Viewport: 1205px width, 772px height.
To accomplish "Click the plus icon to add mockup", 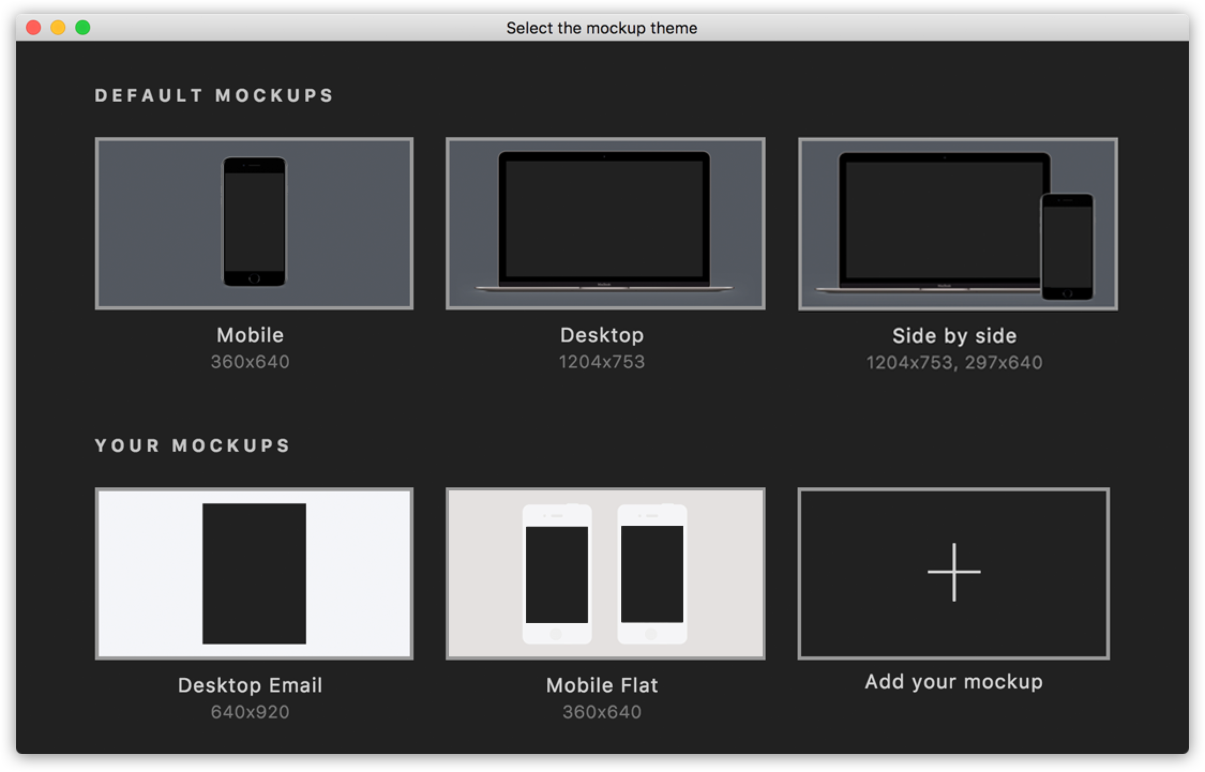I will (x=954, y=572).
